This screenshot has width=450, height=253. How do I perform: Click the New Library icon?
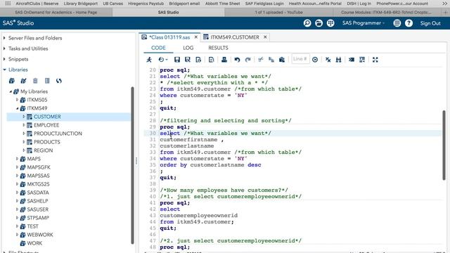click(12, 81)
